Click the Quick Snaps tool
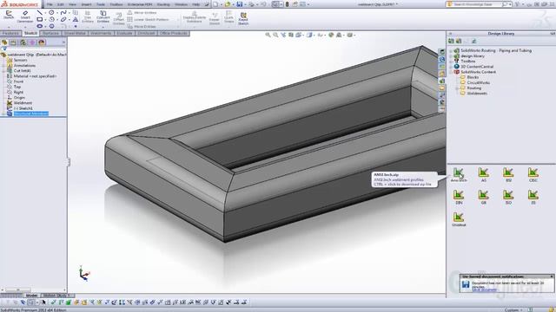The width and height of the screenshot is (556, 312). [229, 17]
